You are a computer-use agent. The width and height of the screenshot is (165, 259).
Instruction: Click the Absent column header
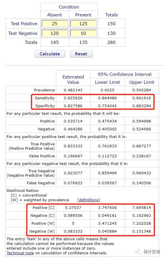[55, 15]
